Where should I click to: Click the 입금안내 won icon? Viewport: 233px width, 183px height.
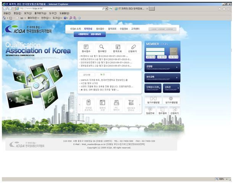click(x=150, y=109)
